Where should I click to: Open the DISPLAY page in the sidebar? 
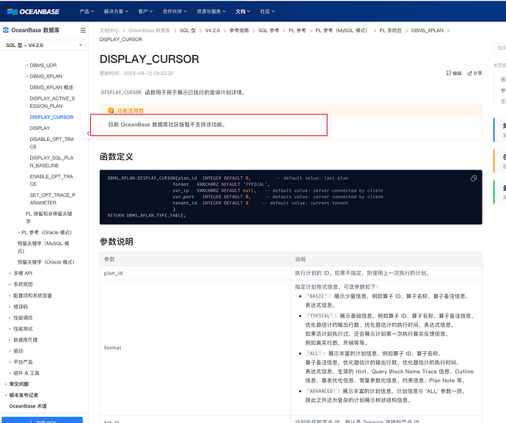40,128
